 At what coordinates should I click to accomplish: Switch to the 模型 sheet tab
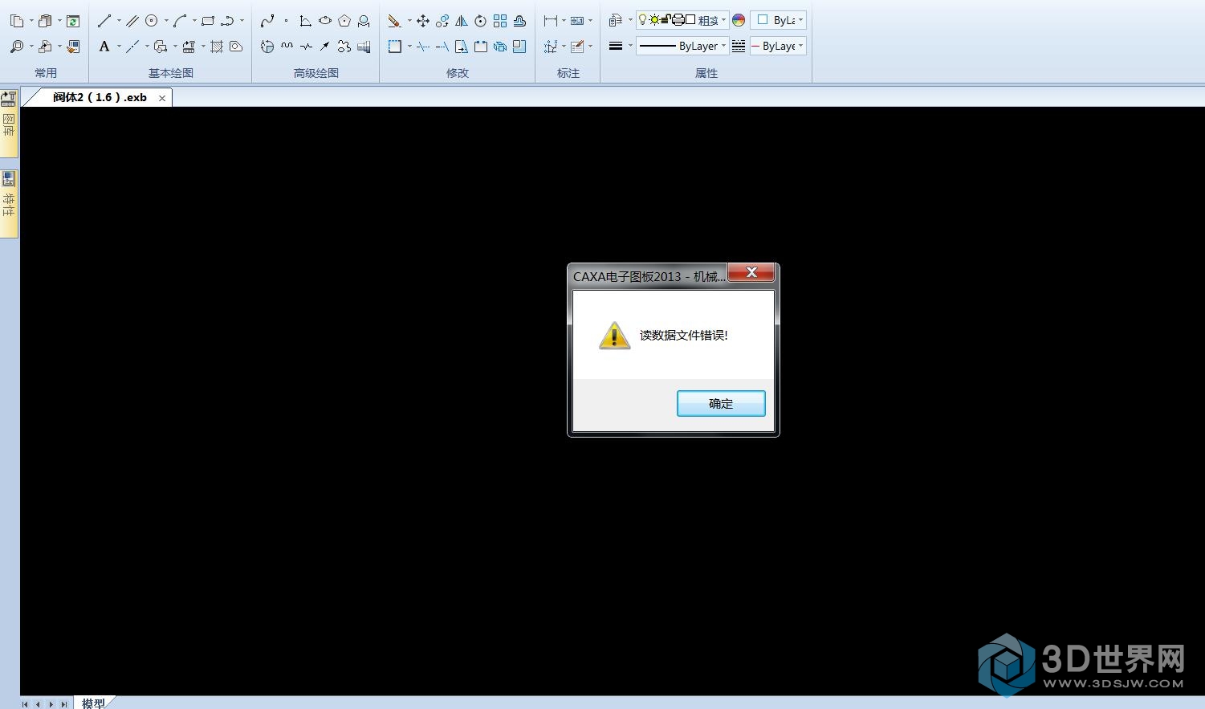93,703
